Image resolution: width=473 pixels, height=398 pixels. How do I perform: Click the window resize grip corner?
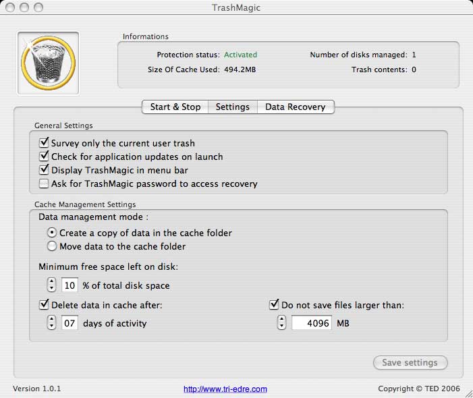click(x=468, y=393)
